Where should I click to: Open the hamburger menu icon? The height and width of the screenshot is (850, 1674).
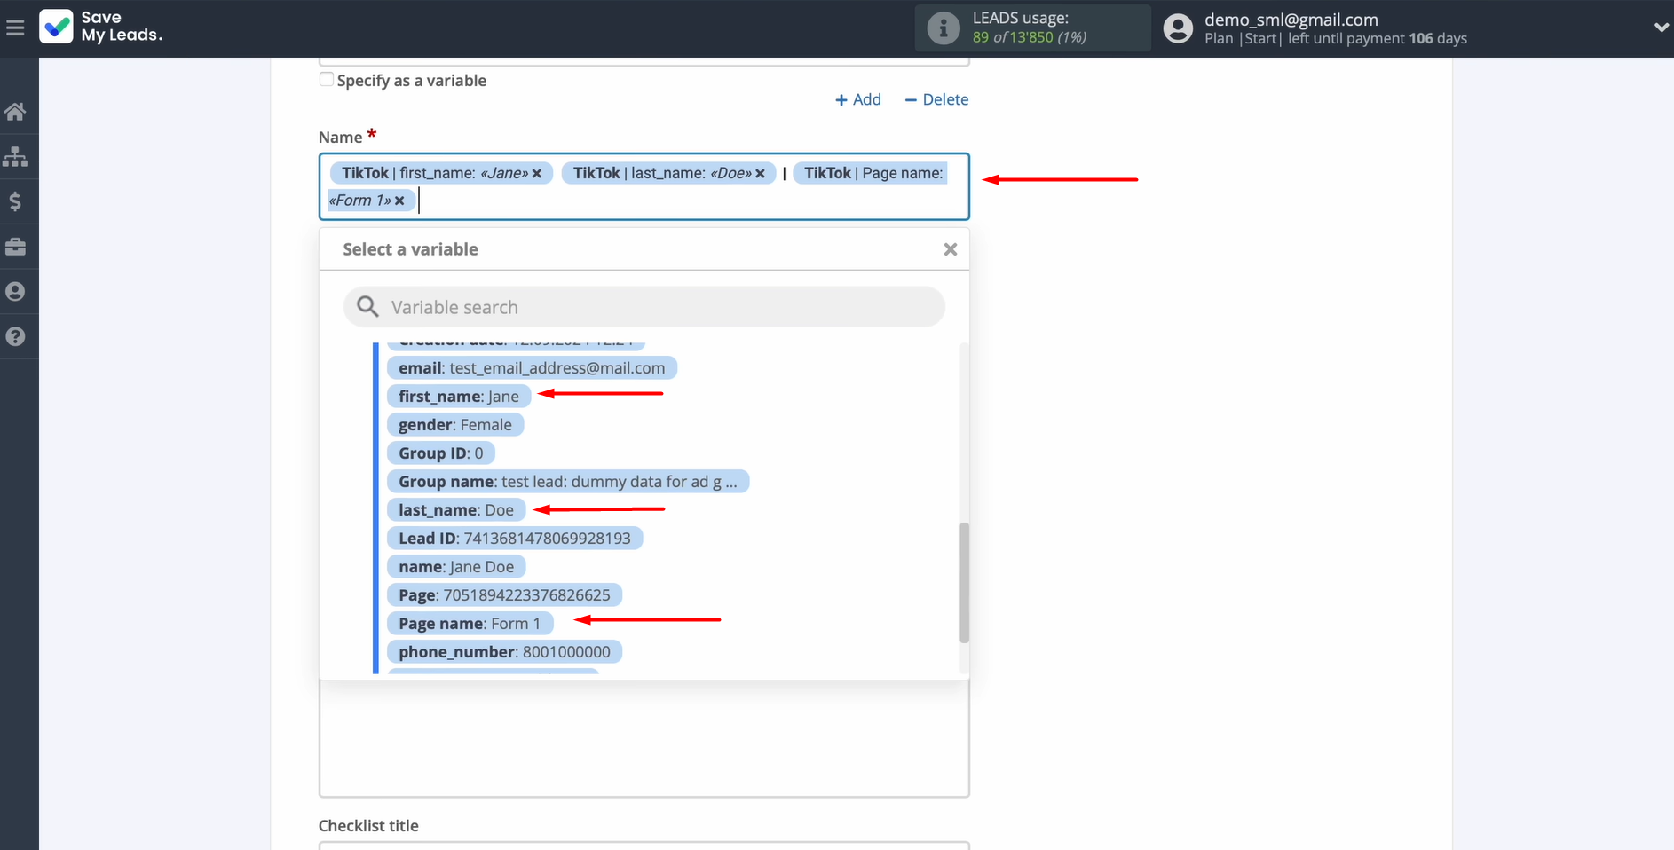coord(15,28)
